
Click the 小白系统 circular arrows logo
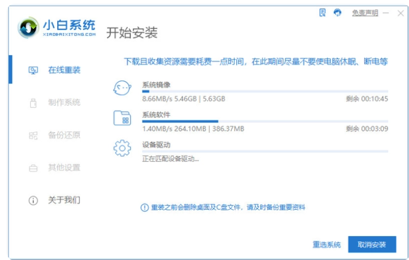click(28, 28)
